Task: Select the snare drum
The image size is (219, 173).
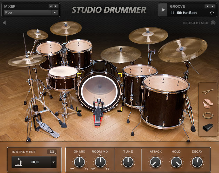Action: click(63, 79)
